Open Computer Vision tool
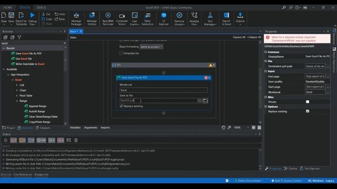This screenshot has width=337, height=189. coord(122,19)
